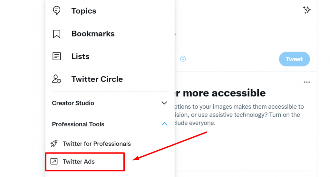This screenshot has width=330, height=177.
Task: Select the Lists menu entry label
Action: click(x=80, y=56)
